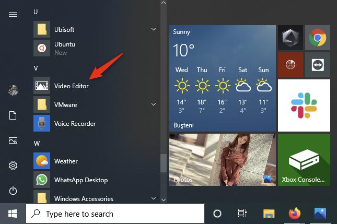
Task: Open the Photos live tile
Action: 222,159
